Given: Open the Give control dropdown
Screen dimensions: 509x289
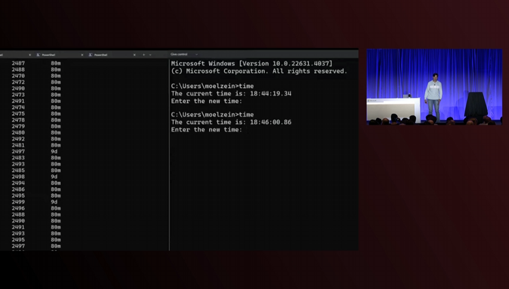Looking at the screenshot, I should (x=184, y=54).
